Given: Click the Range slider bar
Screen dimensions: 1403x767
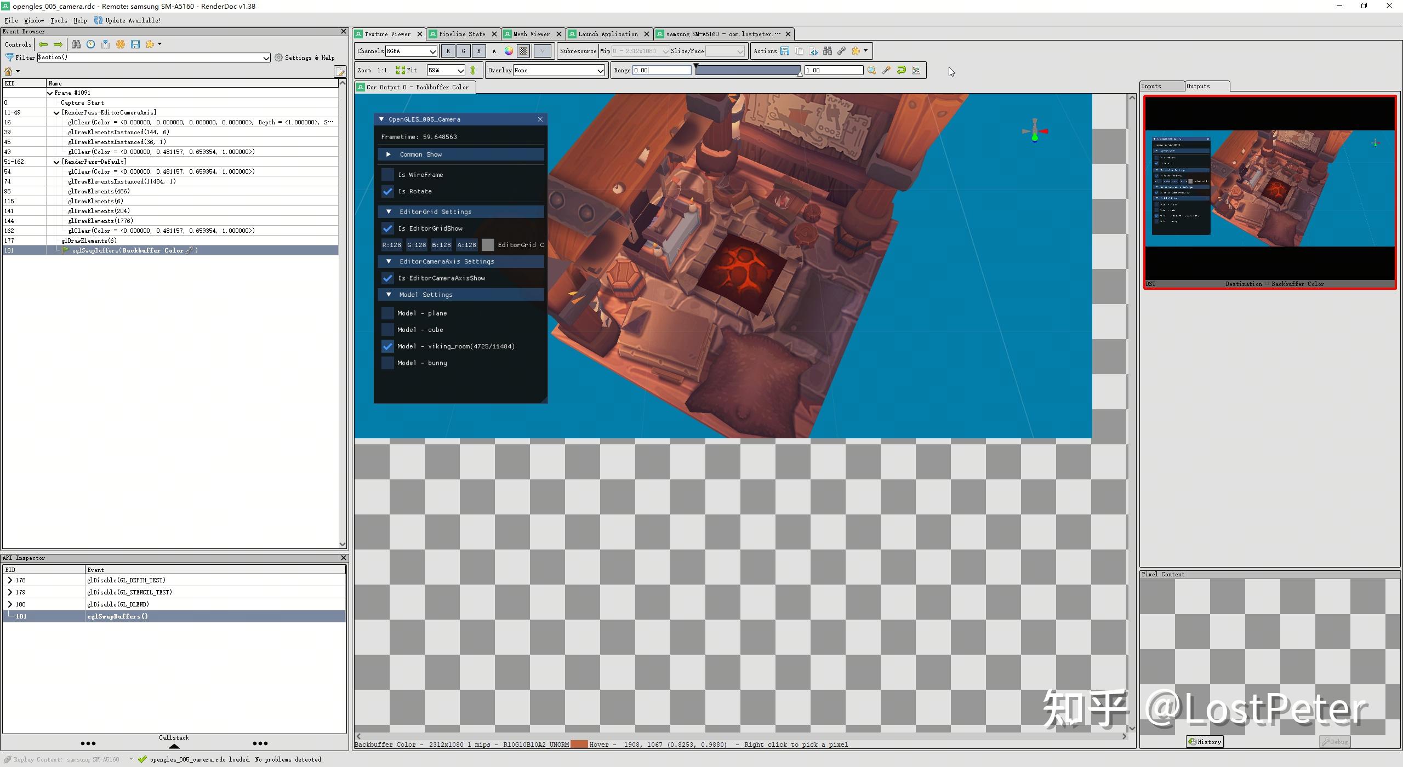Looking at the screenshot, I should pos(748,70).
